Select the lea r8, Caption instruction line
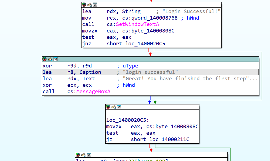270x161 pixels. [x=150, y=72]
